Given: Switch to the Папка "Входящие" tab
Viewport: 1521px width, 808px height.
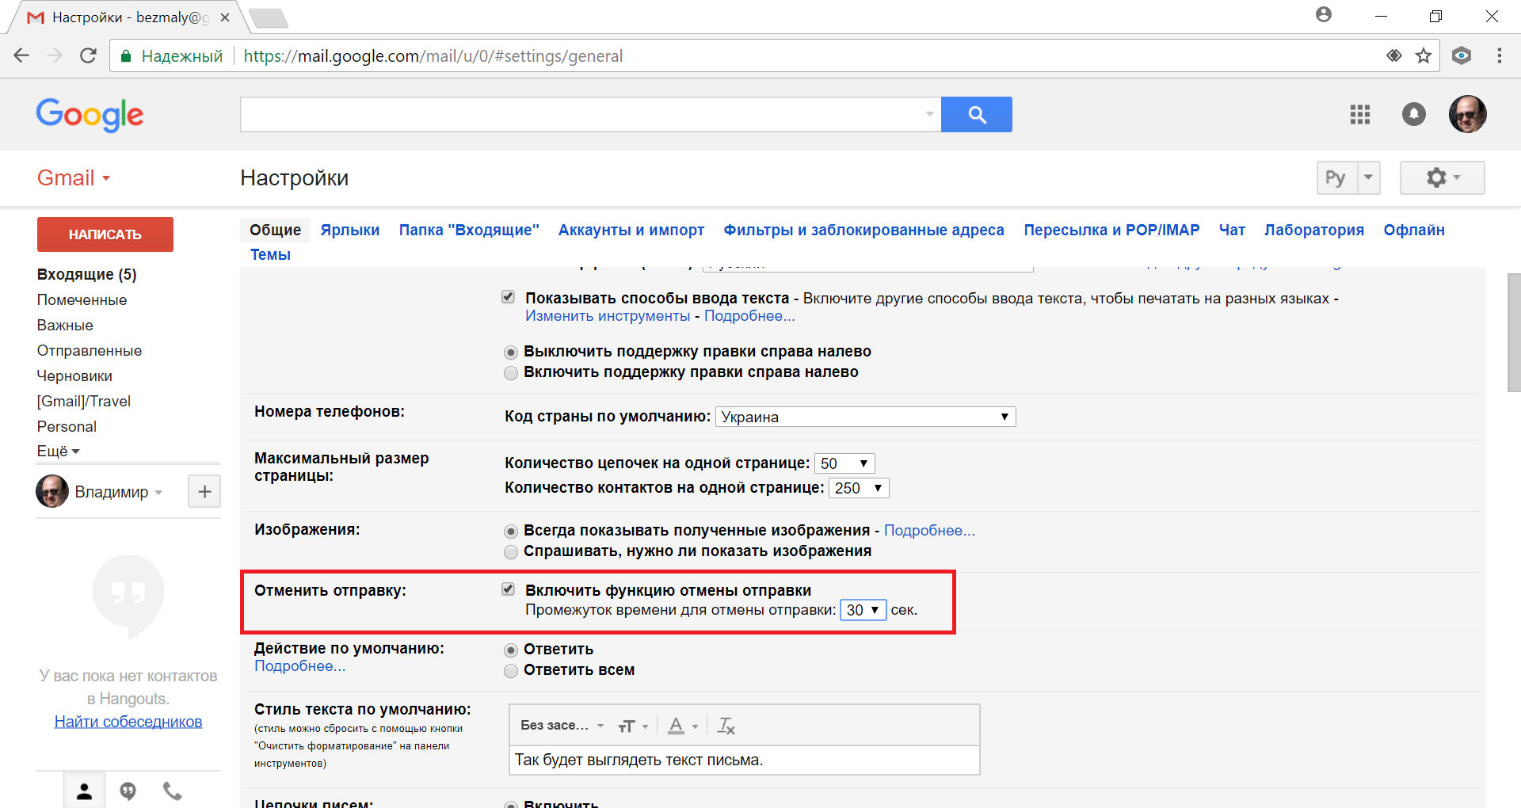Looking at the screenshot, I should click(x=469, y=230).
